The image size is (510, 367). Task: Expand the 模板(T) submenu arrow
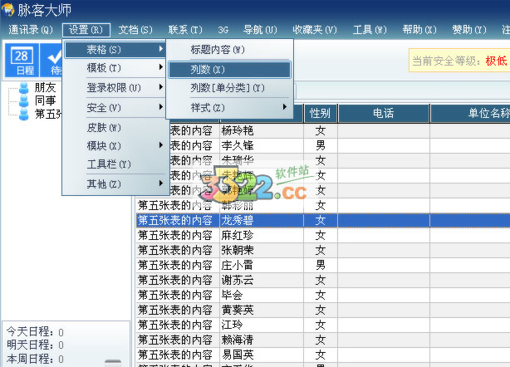161,67
